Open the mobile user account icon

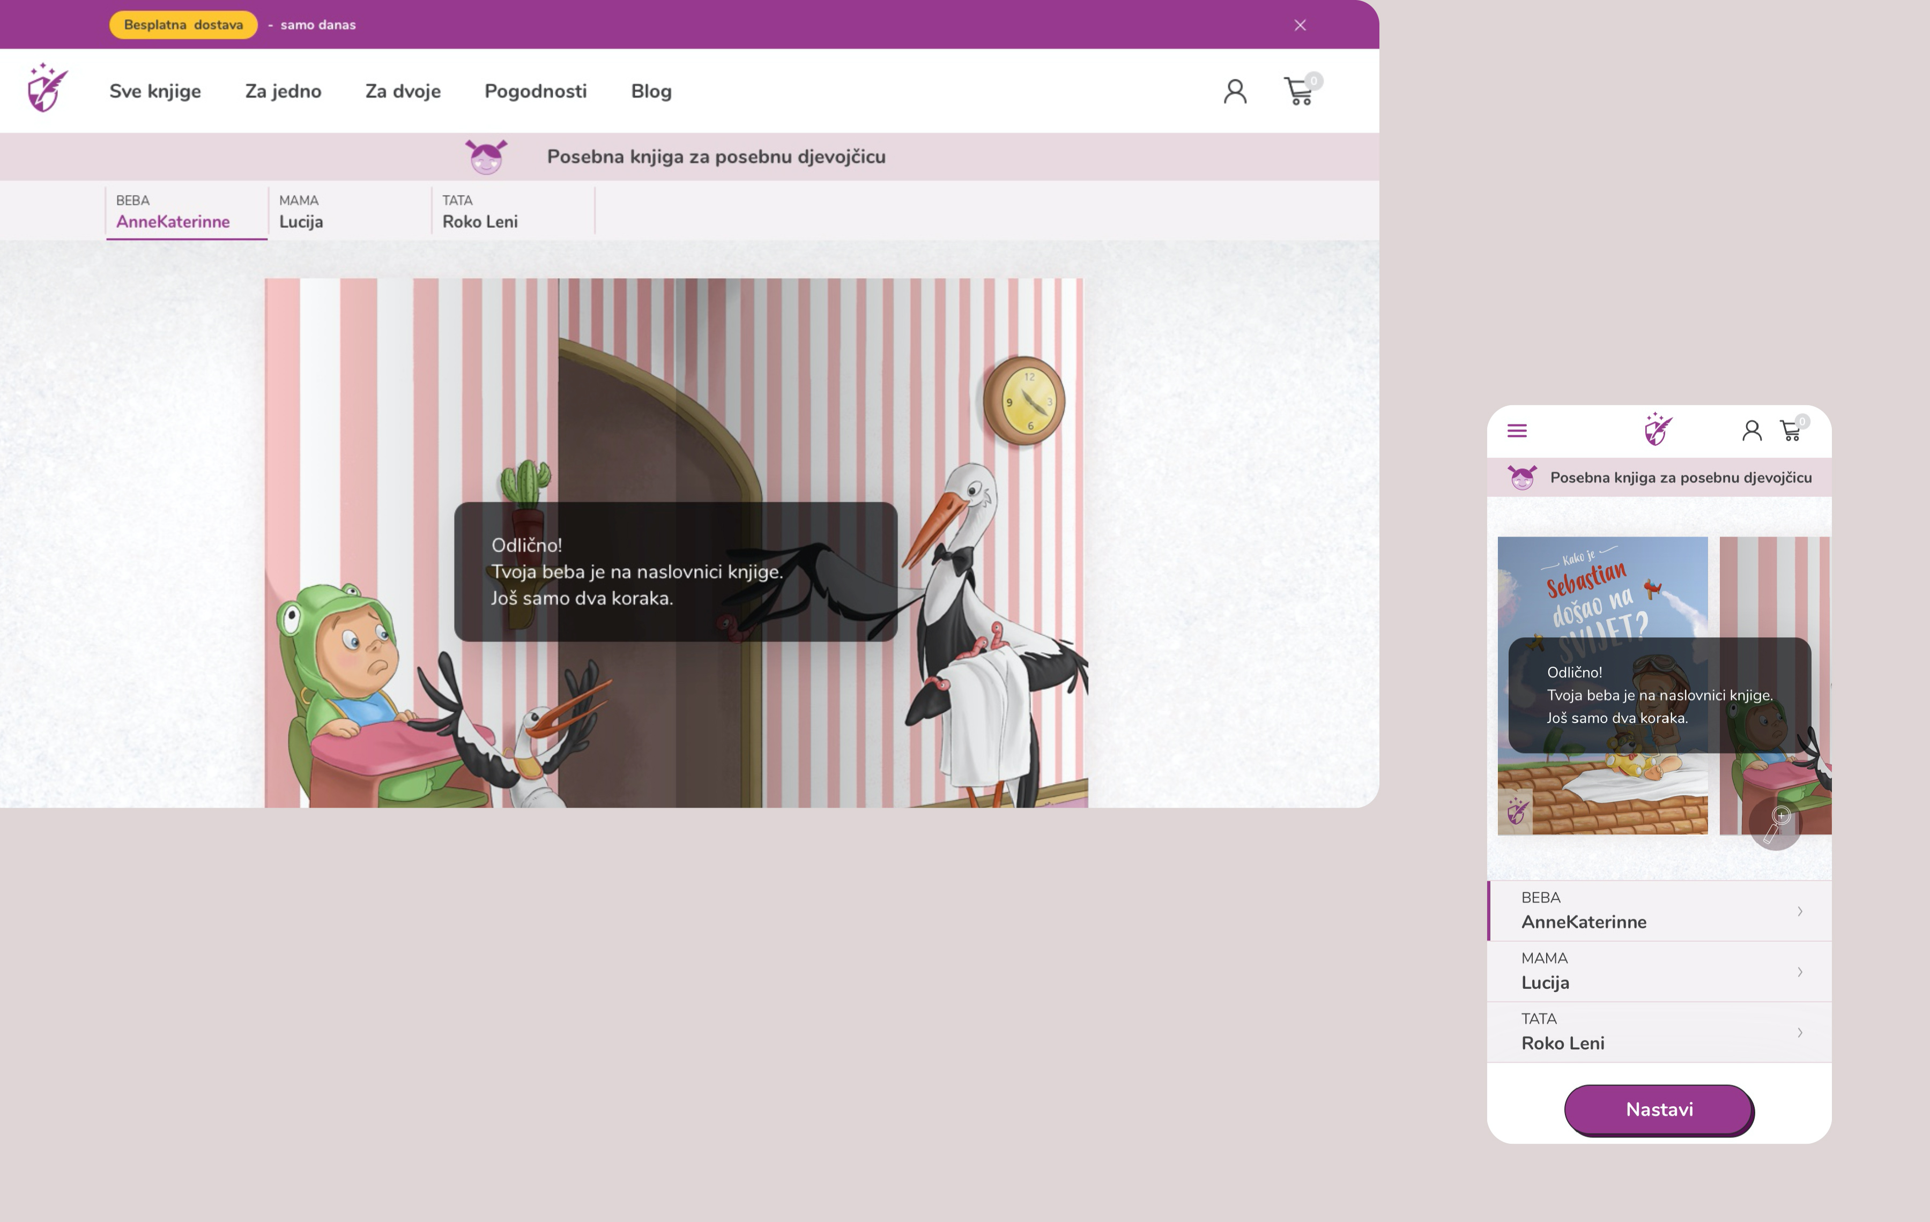point(1751,431)
